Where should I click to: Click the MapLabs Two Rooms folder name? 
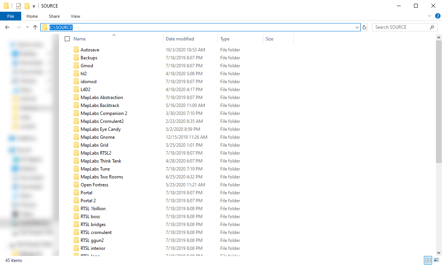[102, 177]
